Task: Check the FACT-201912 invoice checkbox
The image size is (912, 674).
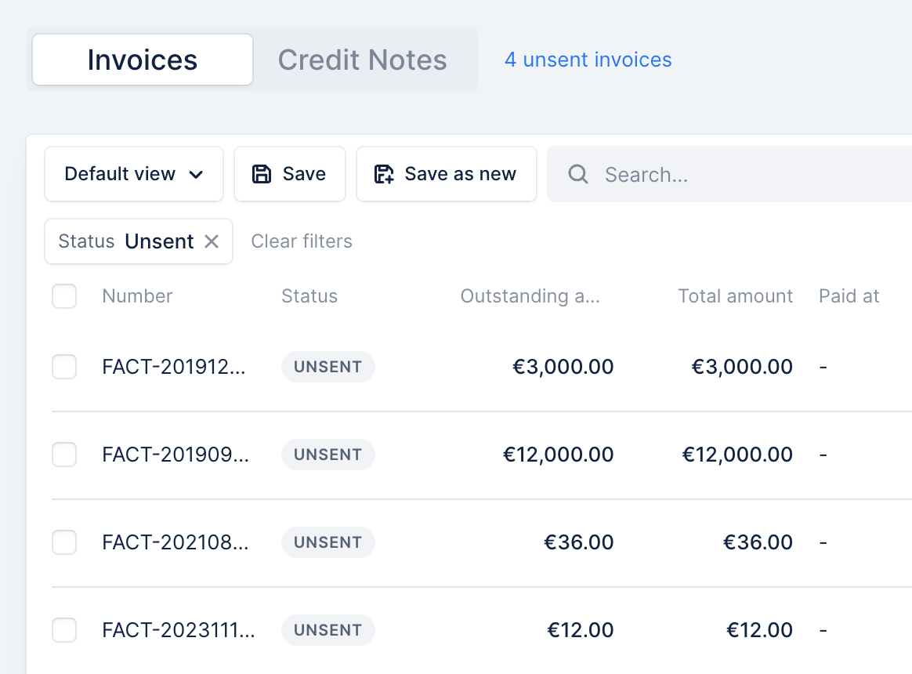Action: [64, 367]
